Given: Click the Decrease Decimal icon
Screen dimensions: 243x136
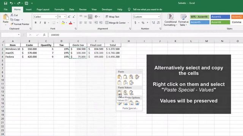Looking at the screenshot, I should [x=158, y=23].
